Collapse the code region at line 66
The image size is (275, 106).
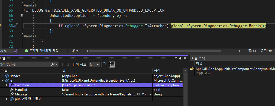22,16
